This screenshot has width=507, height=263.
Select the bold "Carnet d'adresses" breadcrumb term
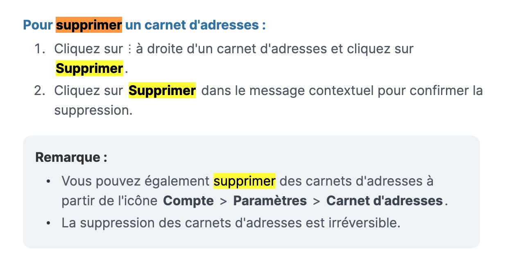pyautogui.click(x=385, y=201)
